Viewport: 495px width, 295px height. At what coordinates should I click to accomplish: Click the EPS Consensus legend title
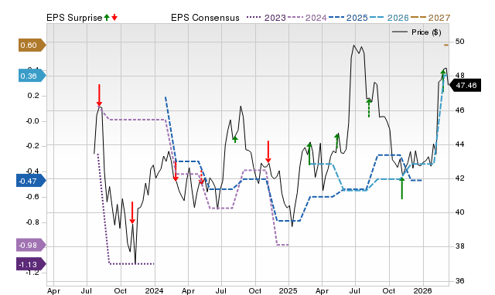[205, 18]
